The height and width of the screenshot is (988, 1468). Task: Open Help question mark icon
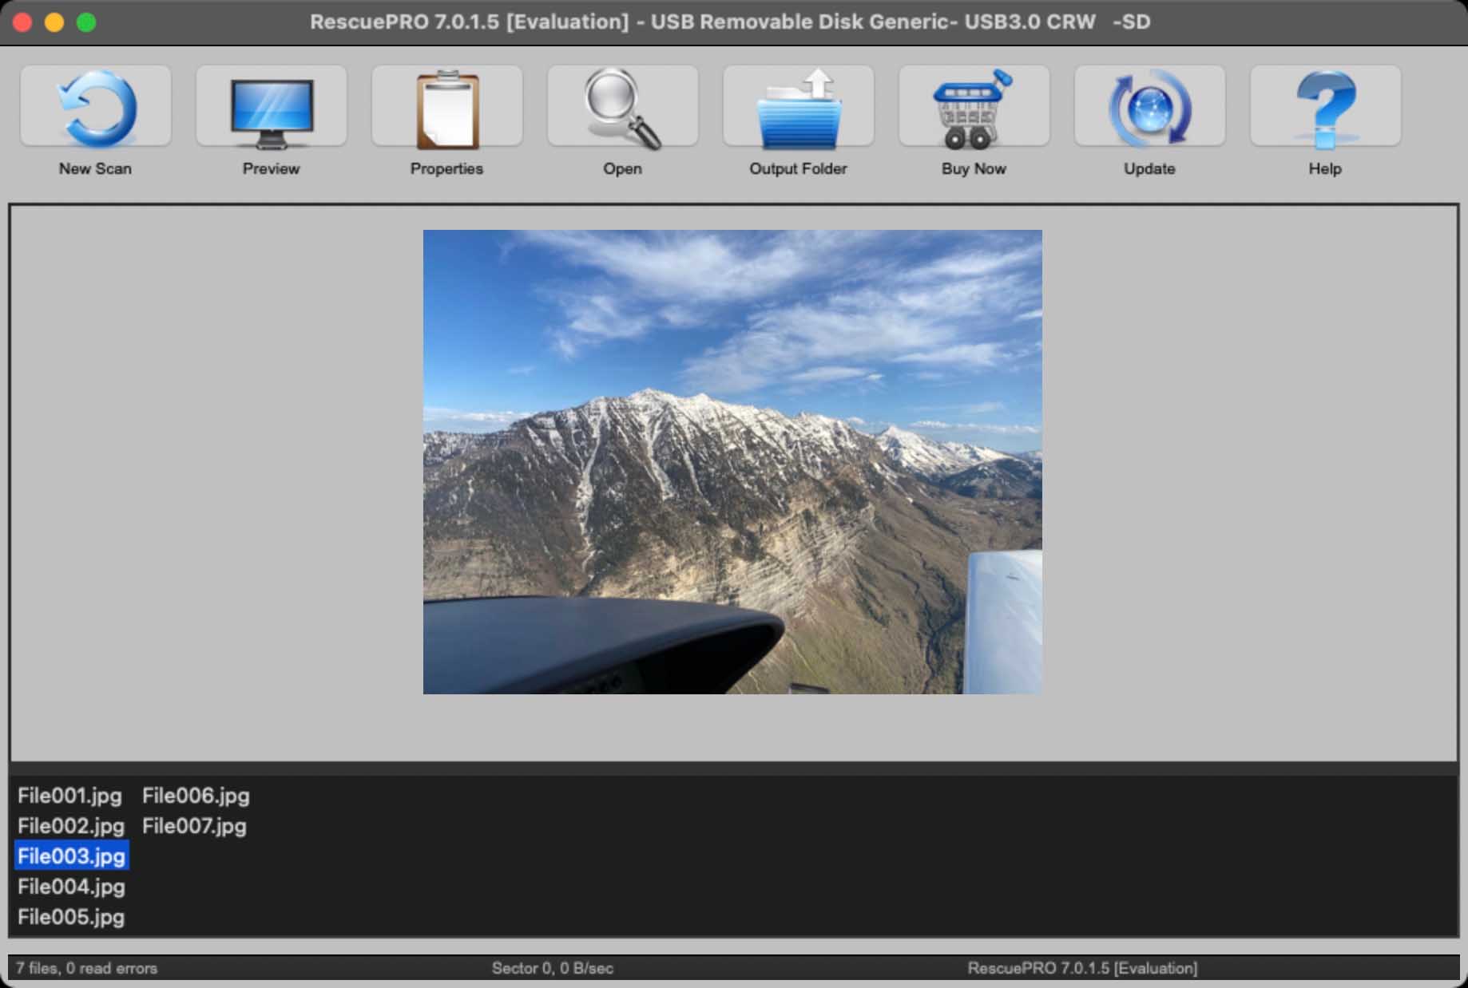pos(1326,107)
